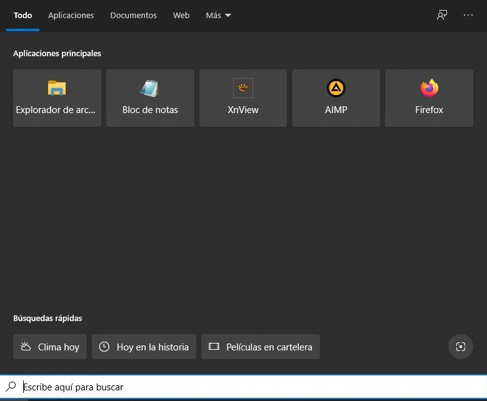Open the Explorador de archivos app tile
Viewport: 487px width, 401px height.
click(x=57, y=98)
